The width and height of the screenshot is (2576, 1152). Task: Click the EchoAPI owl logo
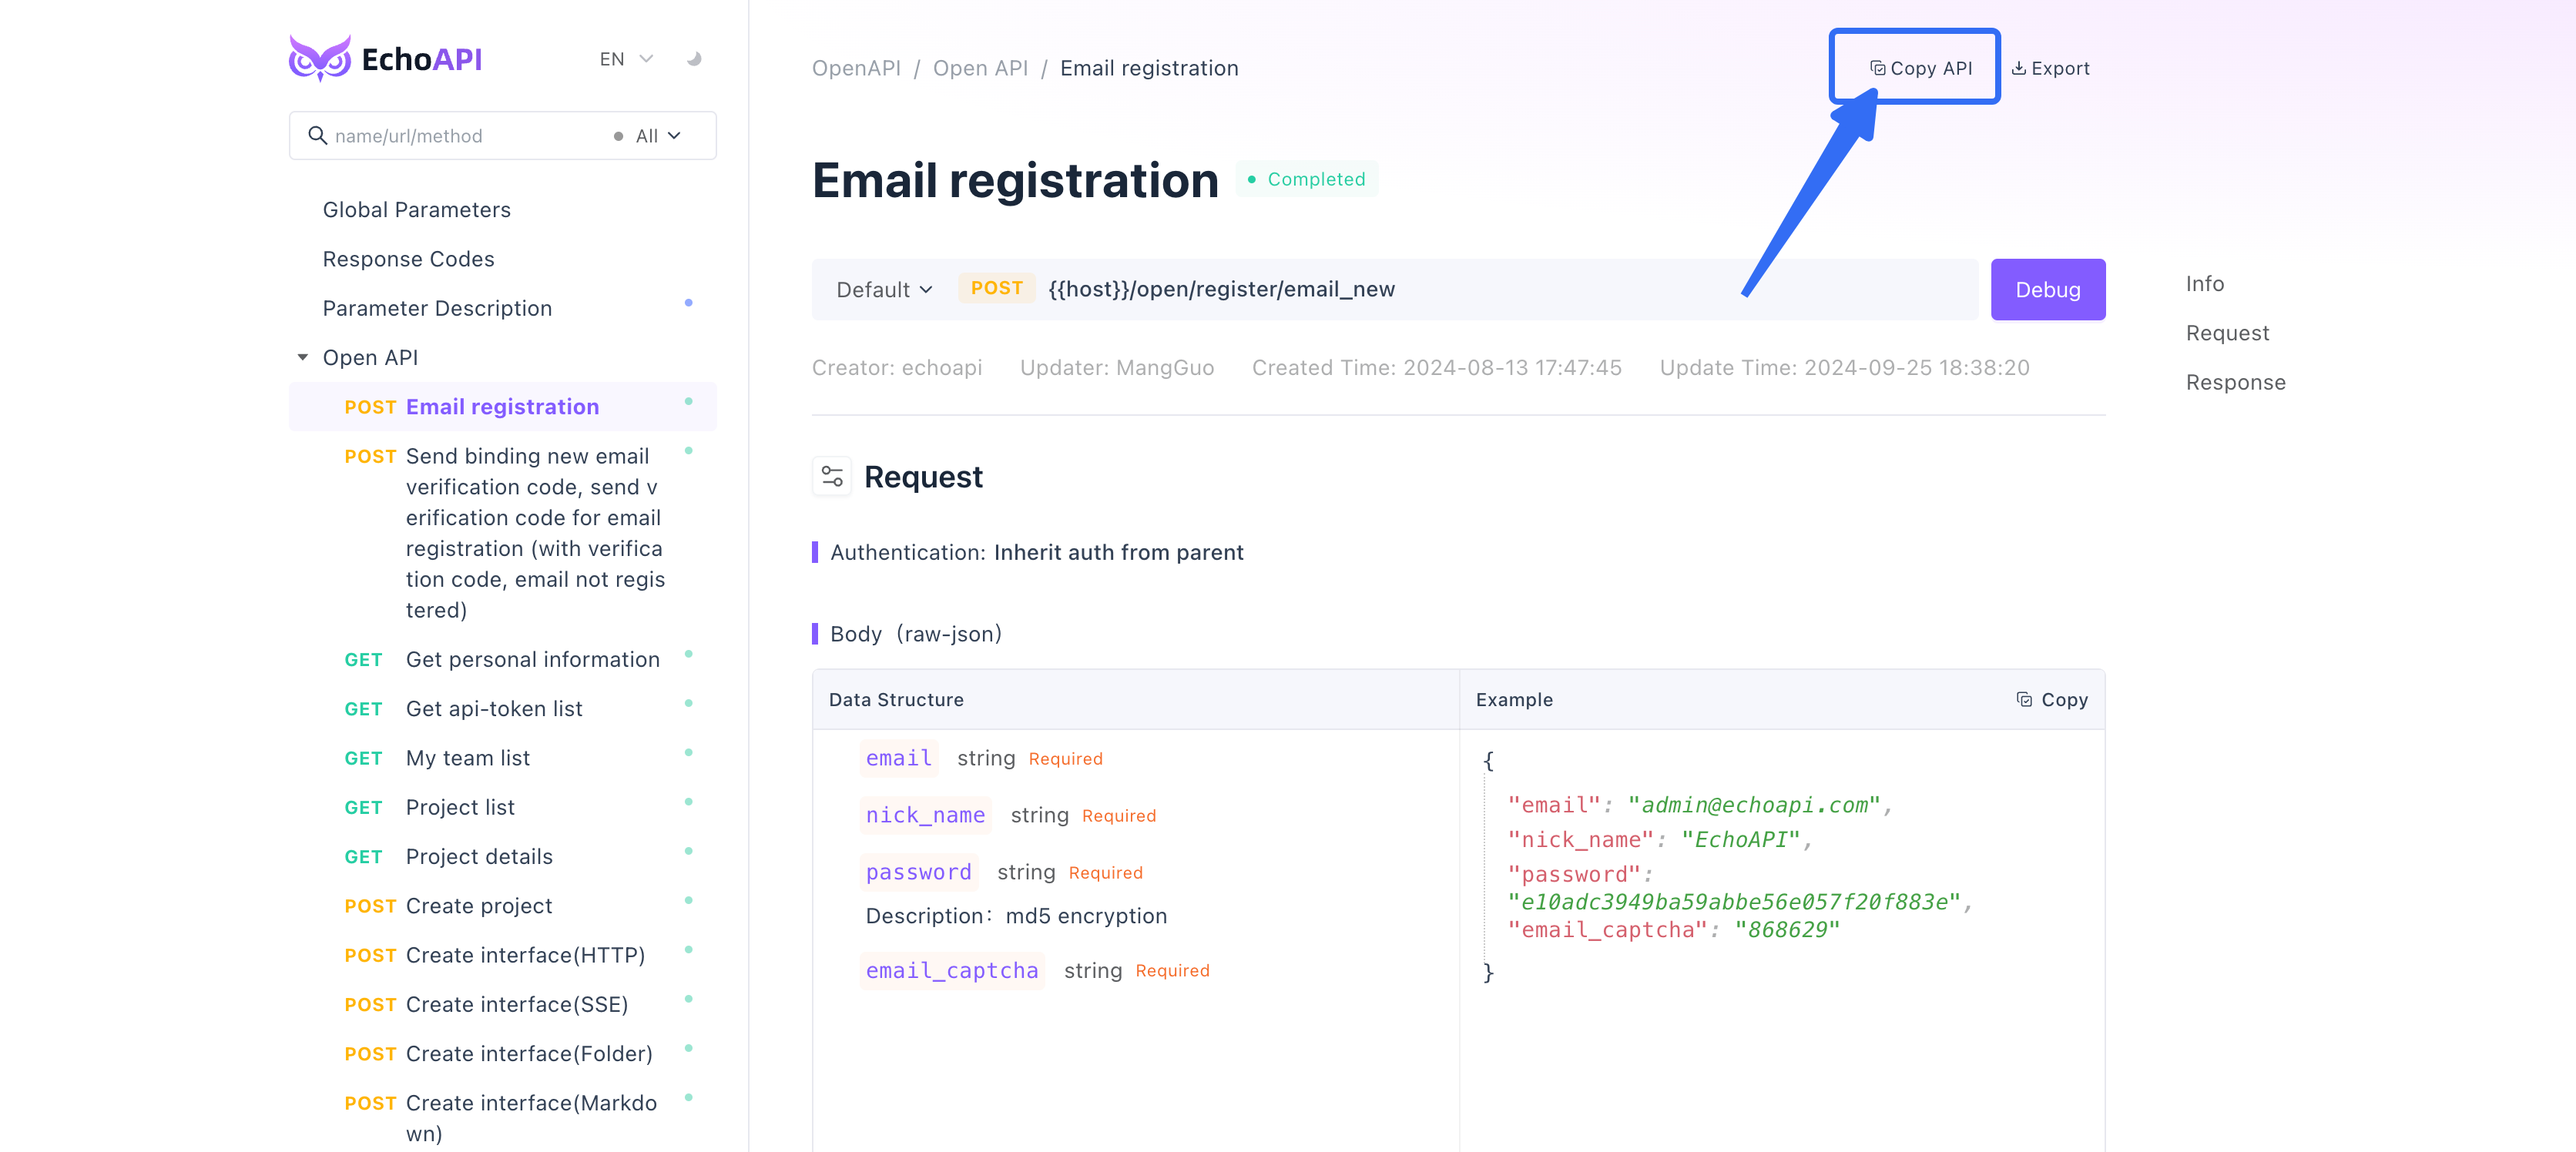pyautogui.click(x=320, y=59)
